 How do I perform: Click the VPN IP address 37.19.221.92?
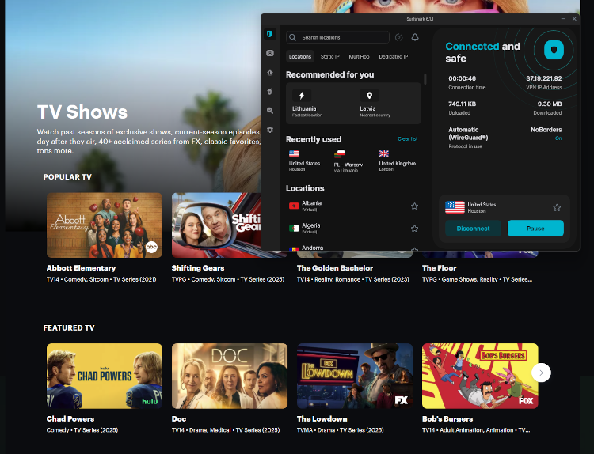coord(543,78)
